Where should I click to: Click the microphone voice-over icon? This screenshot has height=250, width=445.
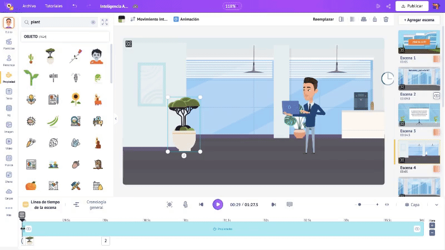(x=185, y=204)
